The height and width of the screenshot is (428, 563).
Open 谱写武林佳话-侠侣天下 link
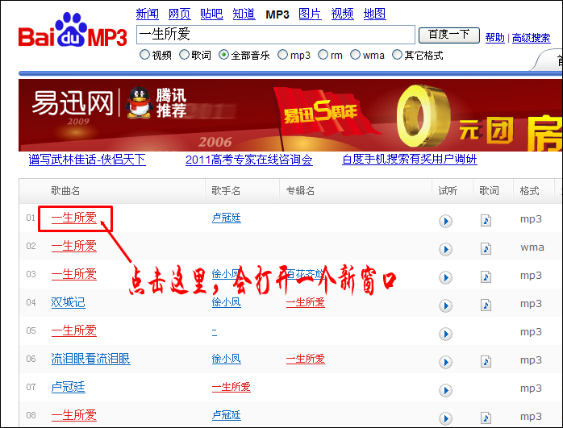point(87,160)
